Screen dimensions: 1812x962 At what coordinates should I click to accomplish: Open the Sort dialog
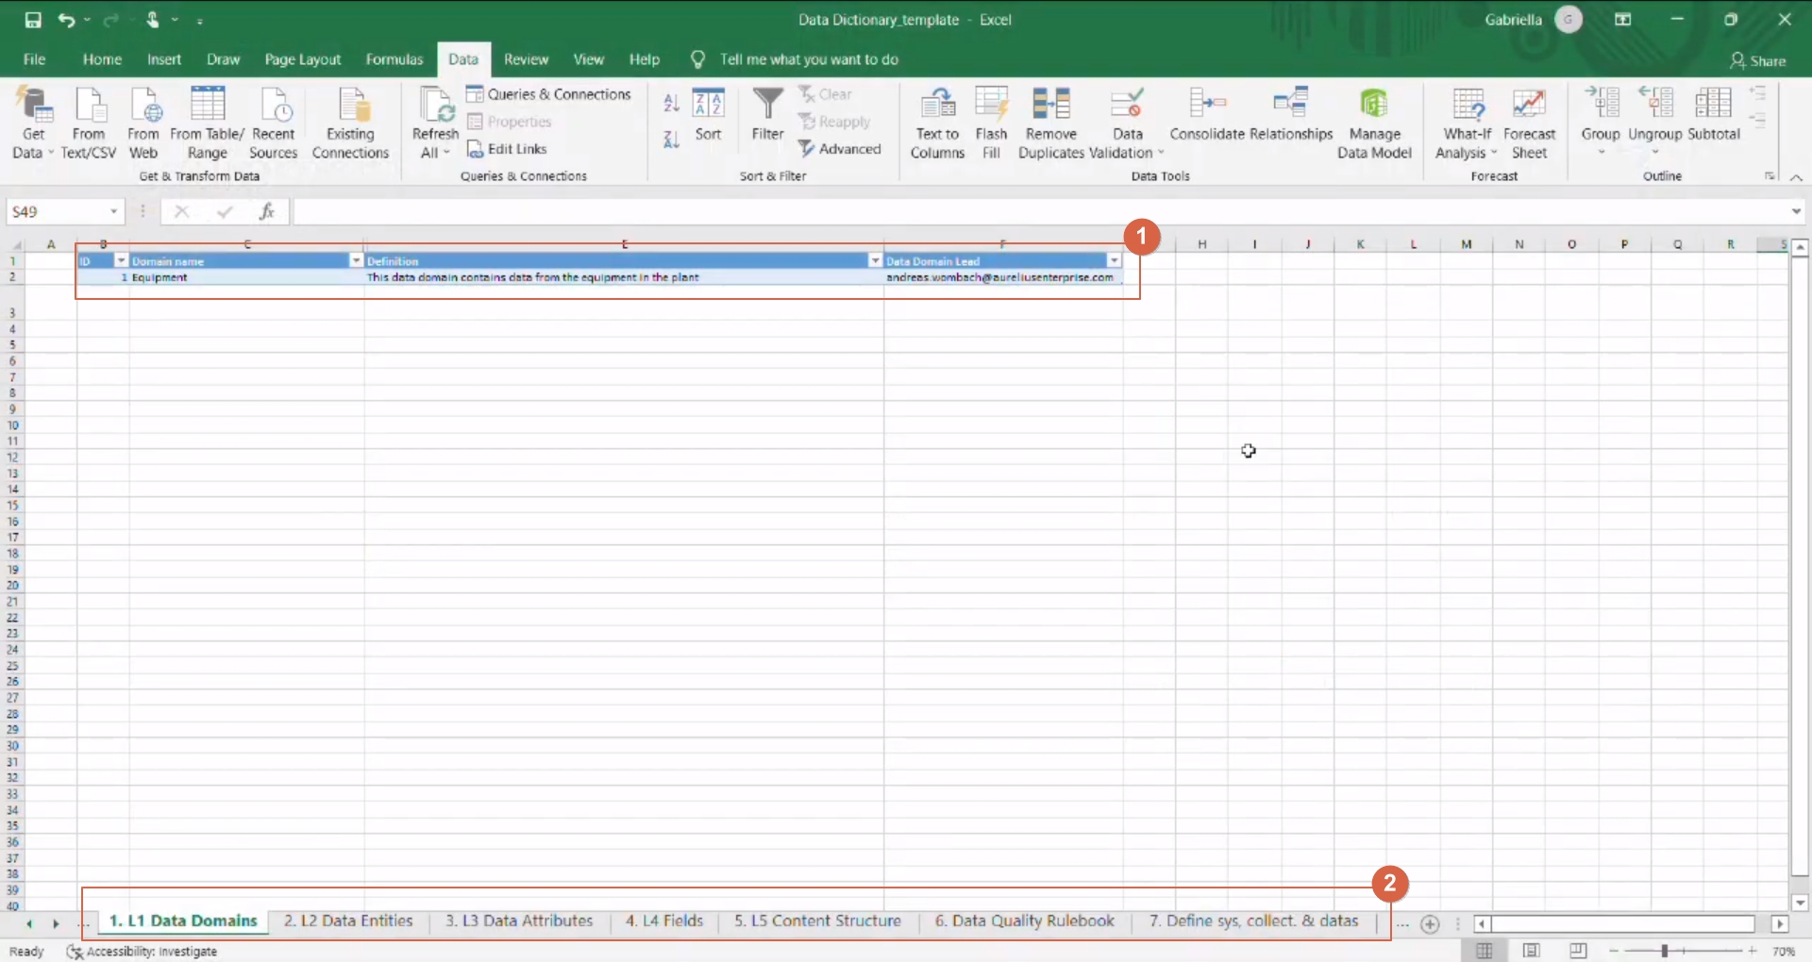(708, 114)
